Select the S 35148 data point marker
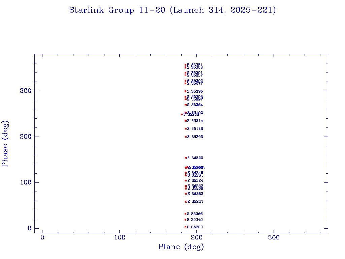The image size is (345, 259). 186,128
